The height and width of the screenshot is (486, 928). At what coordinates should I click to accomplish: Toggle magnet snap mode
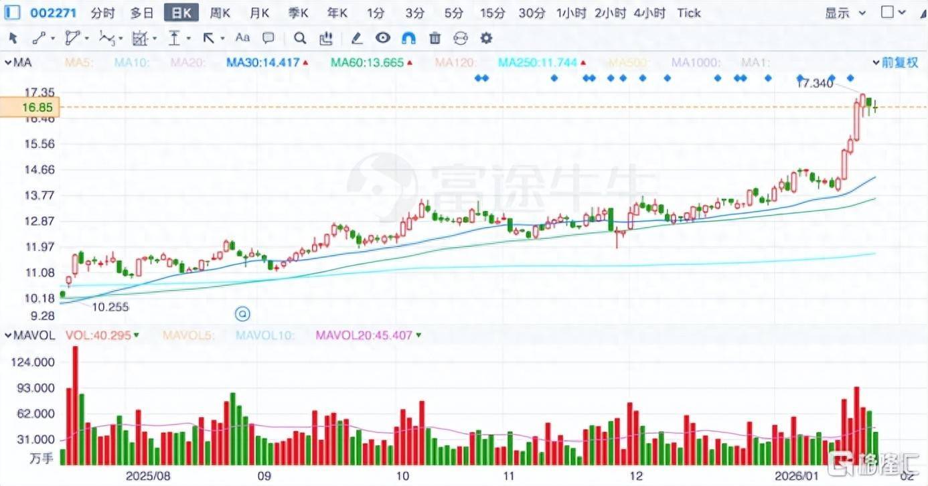tap(408, 38)
